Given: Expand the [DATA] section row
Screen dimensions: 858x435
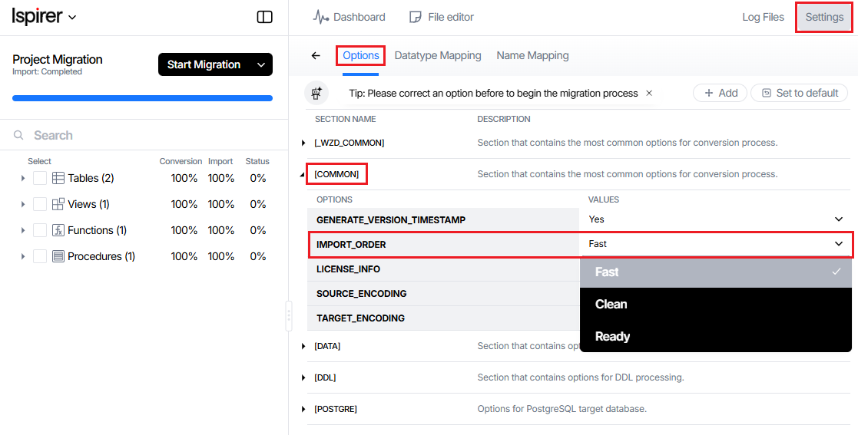Looking at the screenshot, I should coord(303,346).
